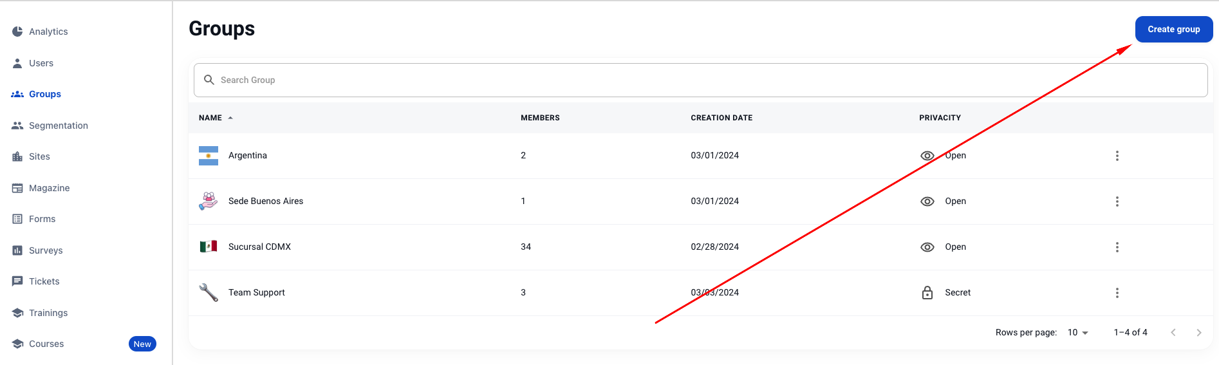
Task: Click the Surveys chart icon
Action: click(17, 250)
